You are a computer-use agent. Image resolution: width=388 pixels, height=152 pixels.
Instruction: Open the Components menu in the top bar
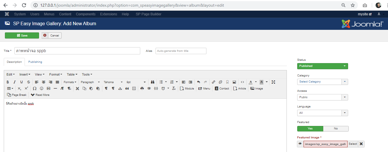pos(86,14)
